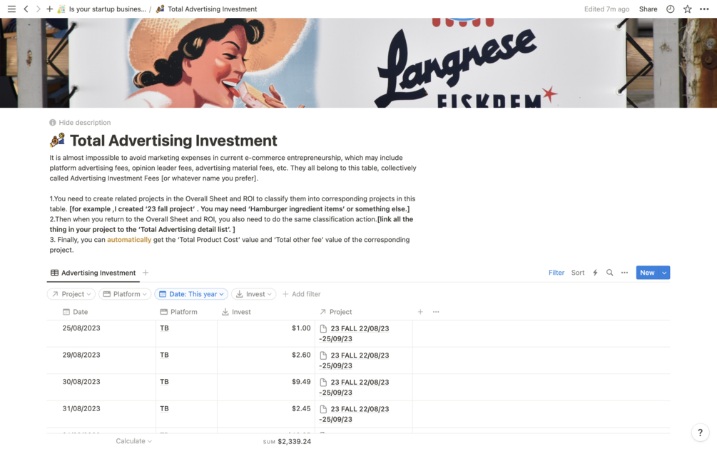Image resolution: width=717 pixels, height=449 pixels.
Task: Click the Date column header
Action: [75, 312]
